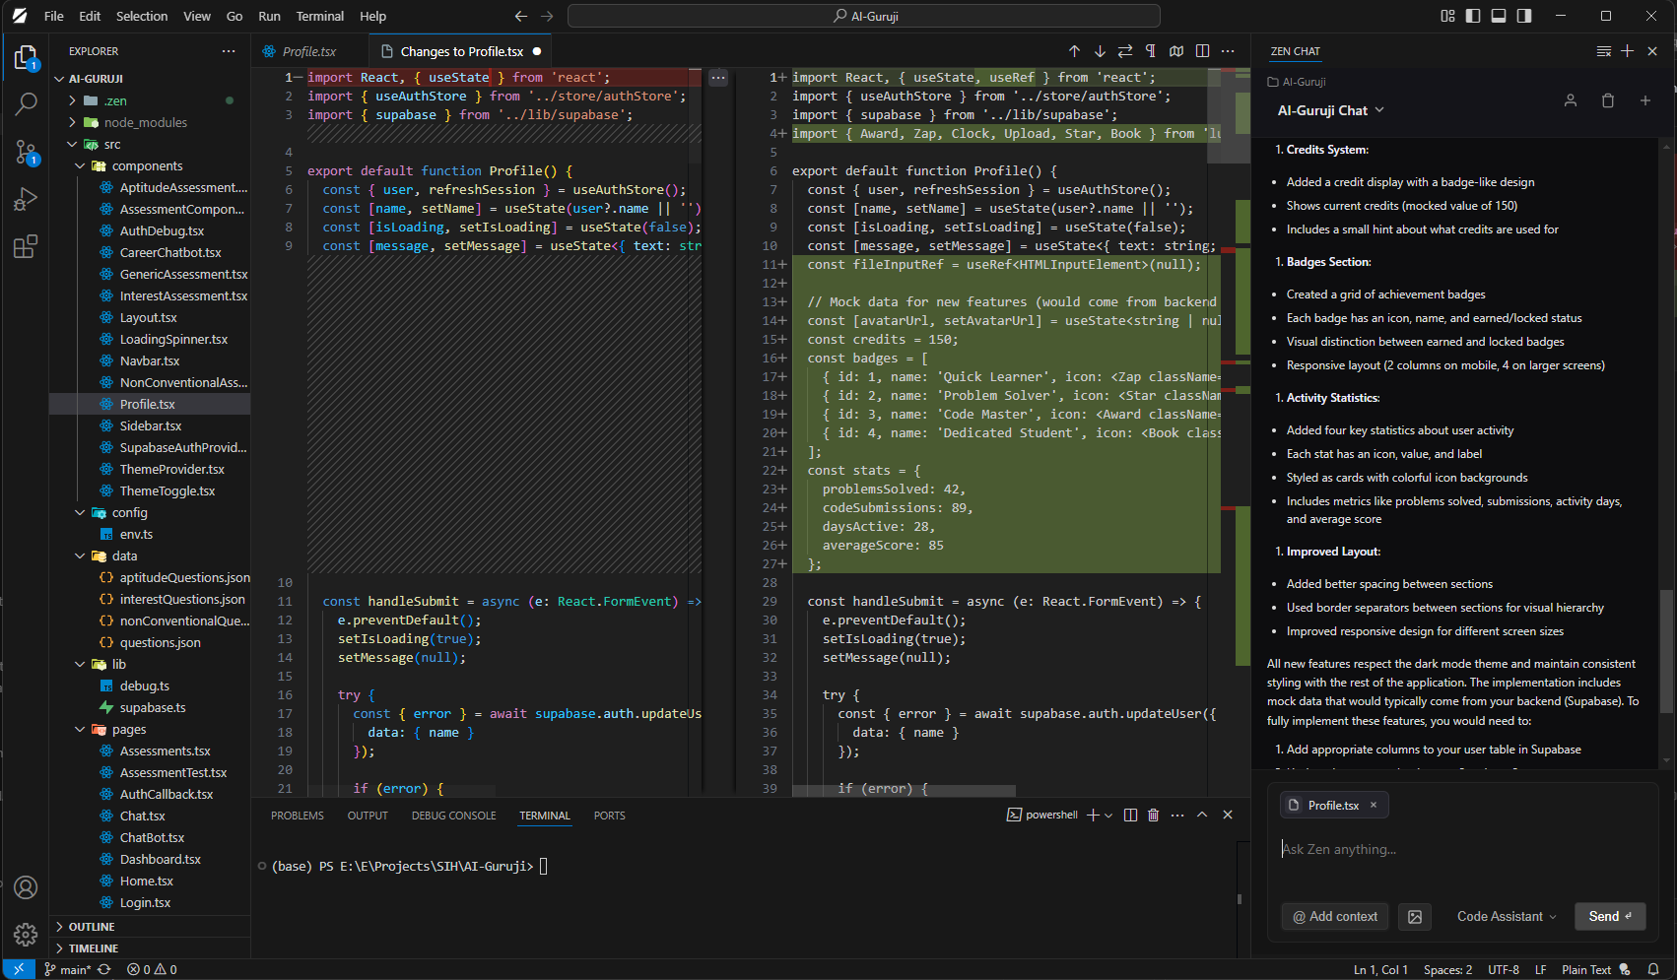Delete the AI-Guruji chat with trash icon

1608,100
